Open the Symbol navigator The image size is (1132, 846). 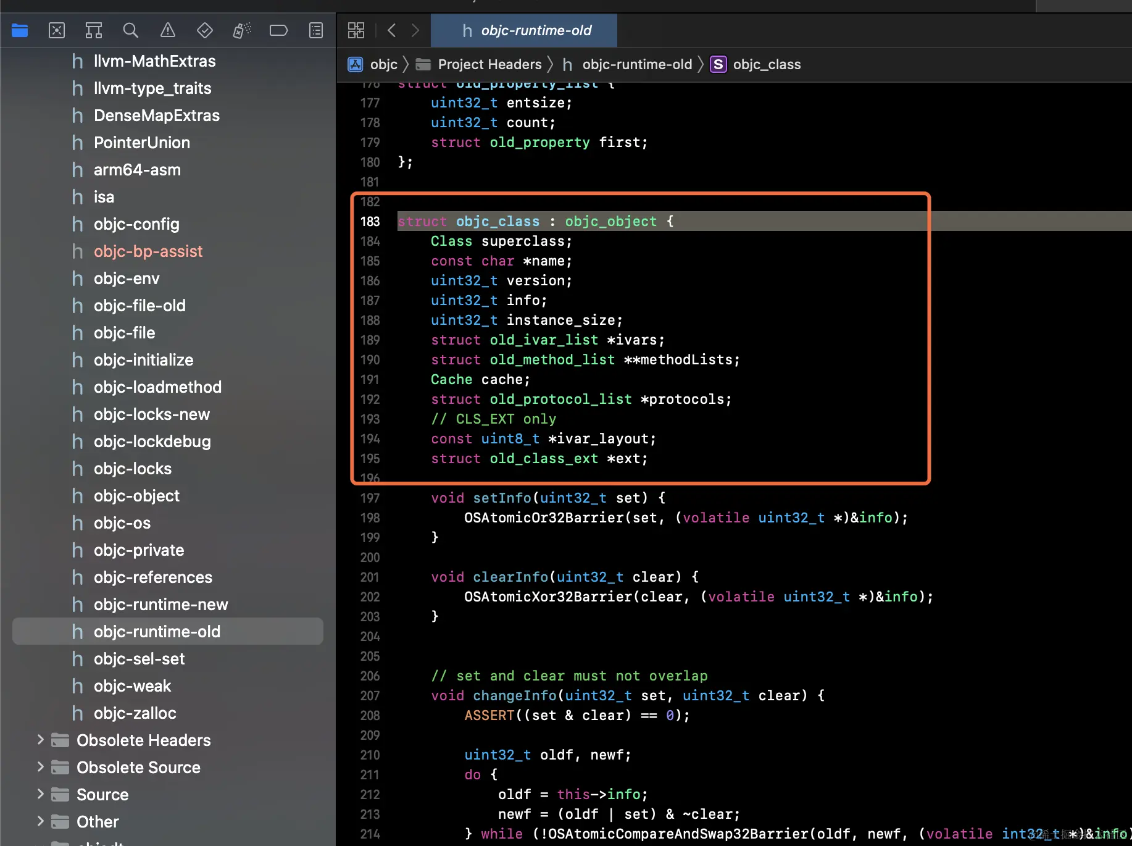94,30
